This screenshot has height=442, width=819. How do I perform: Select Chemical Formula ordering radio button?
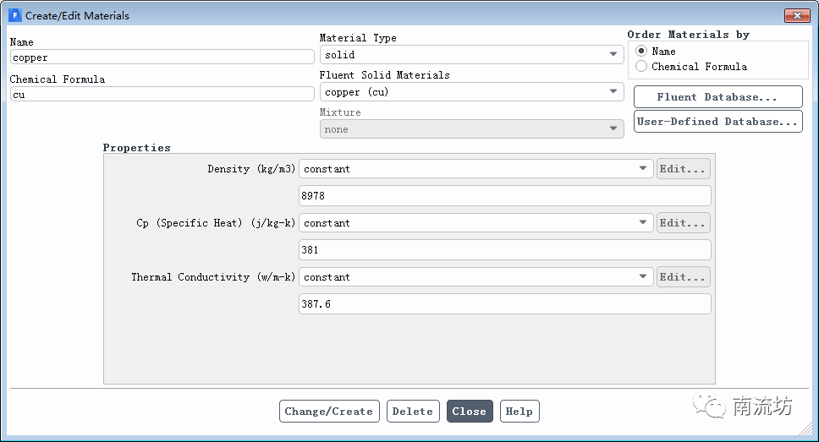[x=641, y=66]
